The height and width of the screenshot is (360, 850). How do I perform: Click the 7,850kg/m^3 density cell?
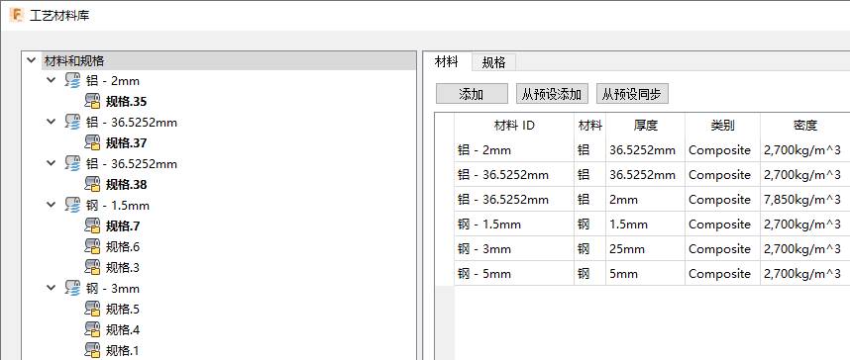[x=805, y=199]
